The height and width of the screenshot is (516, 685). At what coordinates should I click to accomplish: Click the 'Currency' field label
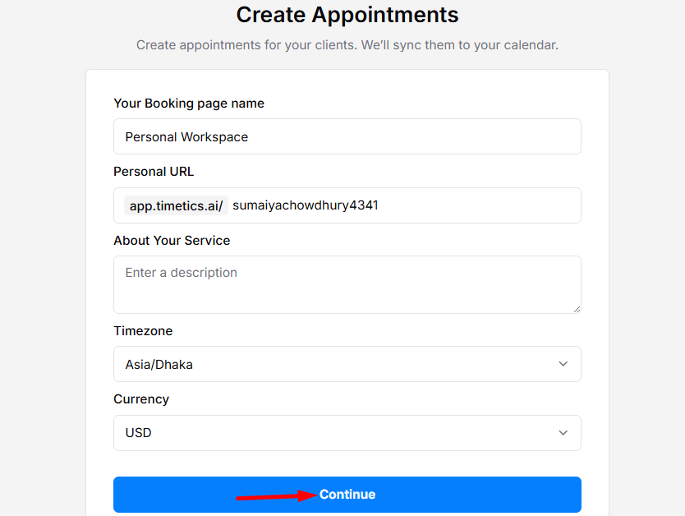141,399
